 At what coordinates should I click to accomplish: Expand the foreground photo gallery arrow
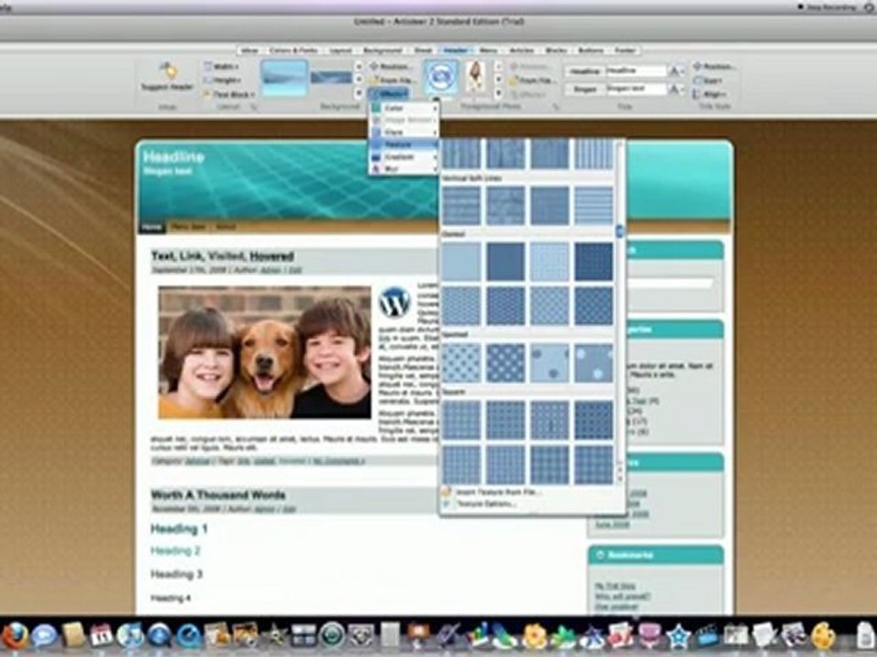tap(498, 93)
